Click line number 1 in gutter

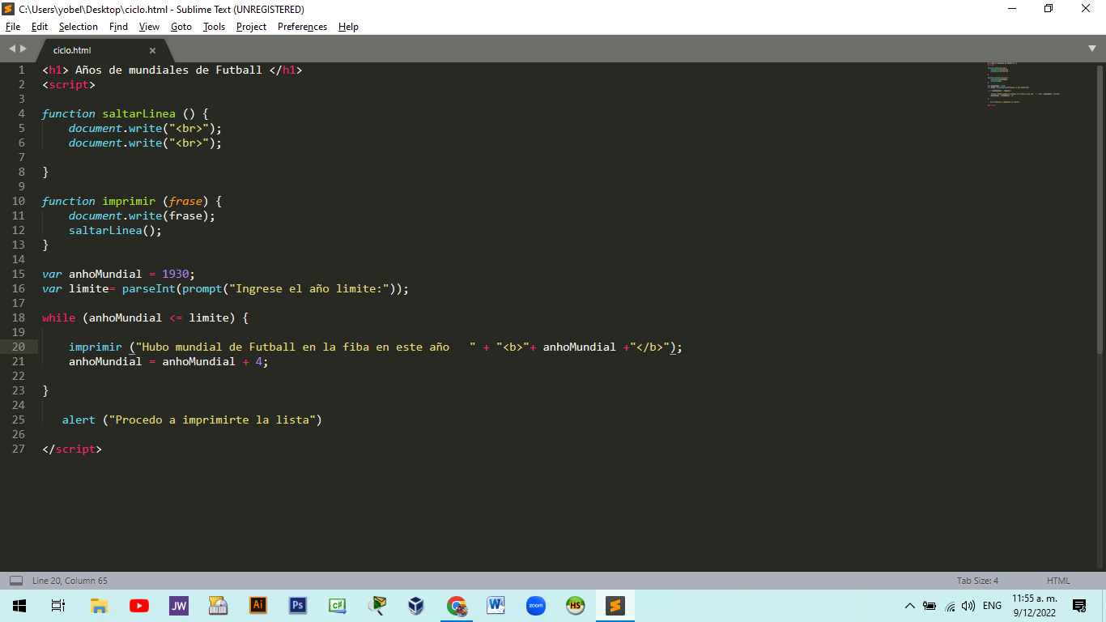22,70
